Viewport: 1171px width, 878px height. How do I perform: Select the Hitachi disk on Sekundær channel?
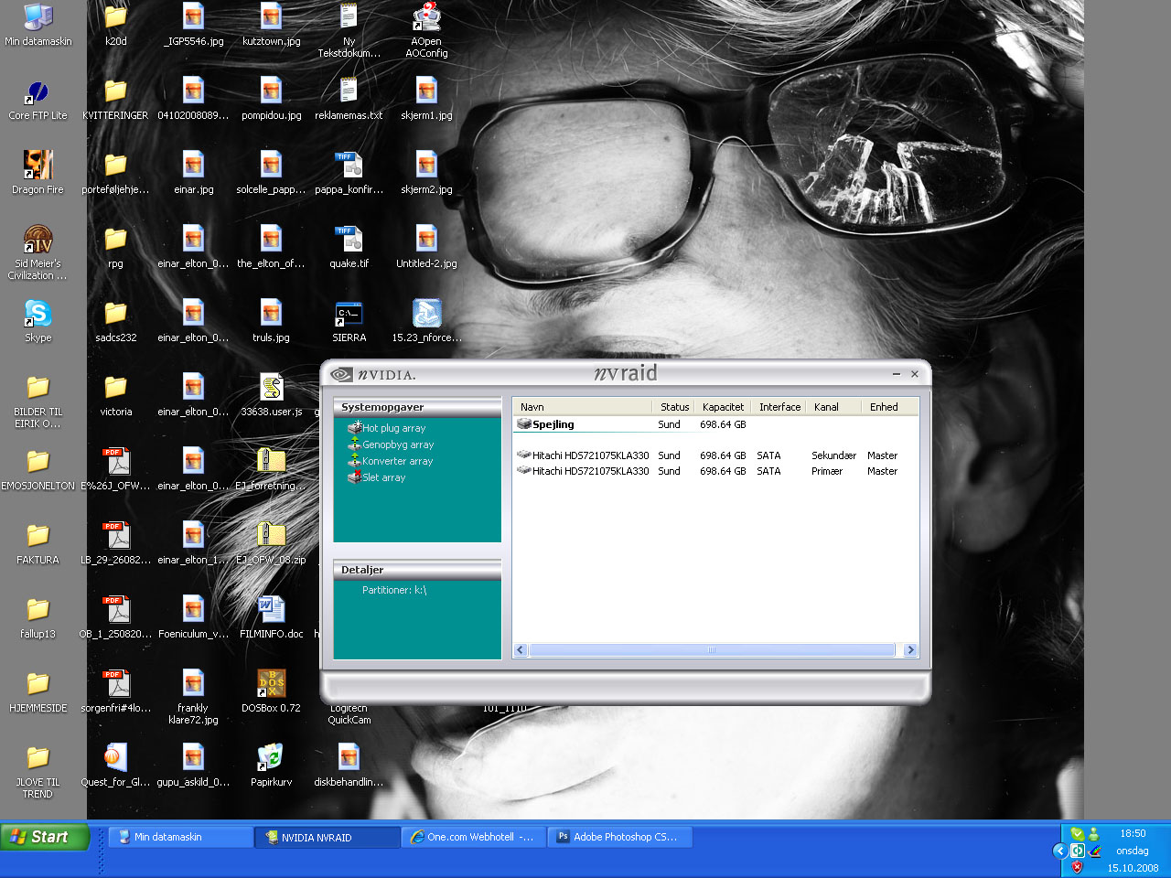pos(706,455)
